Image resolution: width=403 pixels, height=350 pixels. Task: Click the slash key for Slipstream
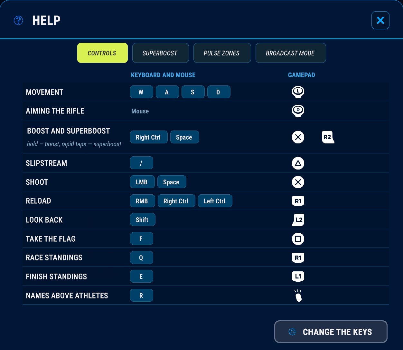142,163
